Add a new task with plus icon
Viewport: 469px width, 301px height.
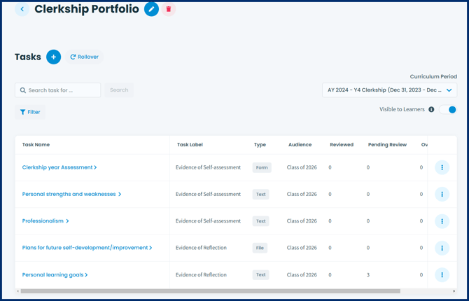(x=53, y=57)
